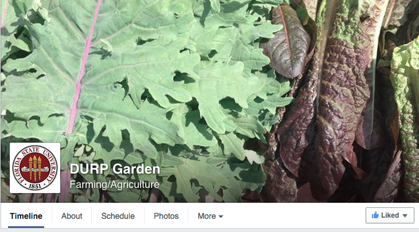The image size is (419, 232).
Task: Click the small dark red leaf
Action: pyautogui.click(x=286, y=41)
